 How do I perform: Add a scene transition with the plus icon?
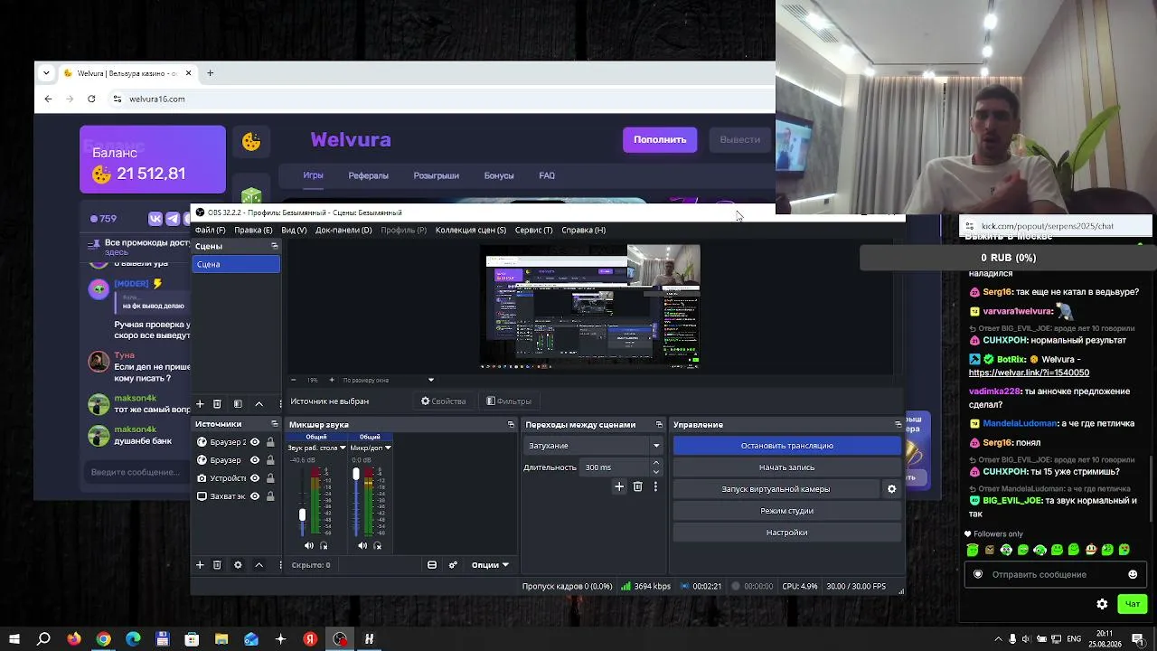pos(619,487)
